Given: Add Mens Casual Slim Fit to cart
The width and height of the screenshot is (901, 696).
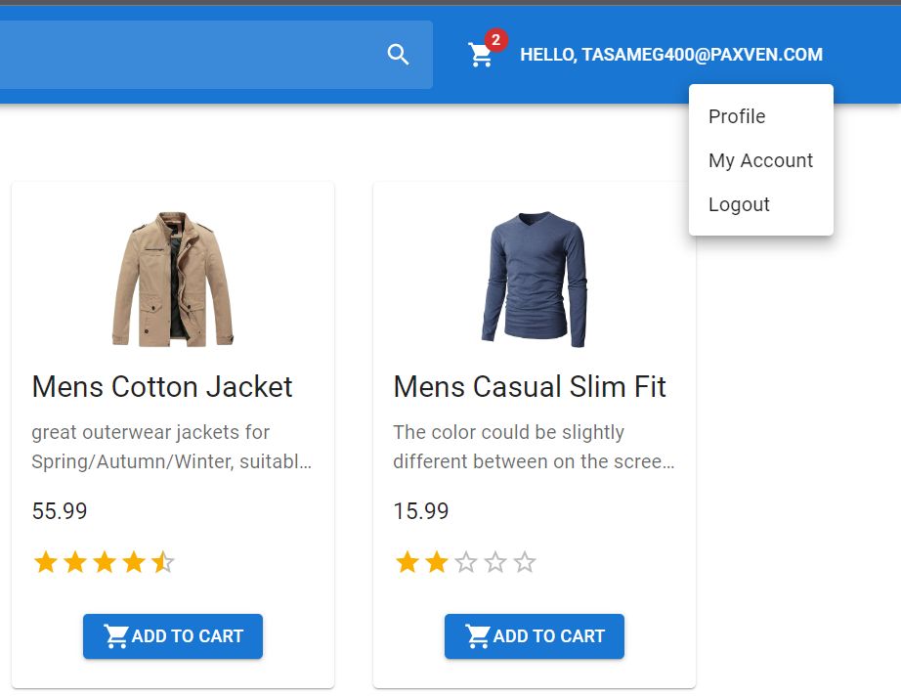Looking at the screenshot, I should [x=535, y=636].
